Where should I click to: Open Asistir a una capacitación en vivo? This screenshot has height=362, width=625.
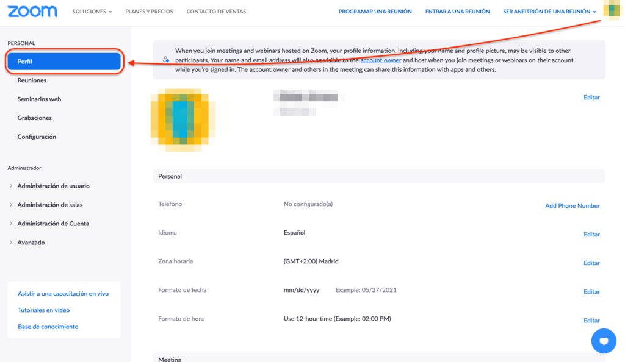pyautogui.click(x=63, y=294)
